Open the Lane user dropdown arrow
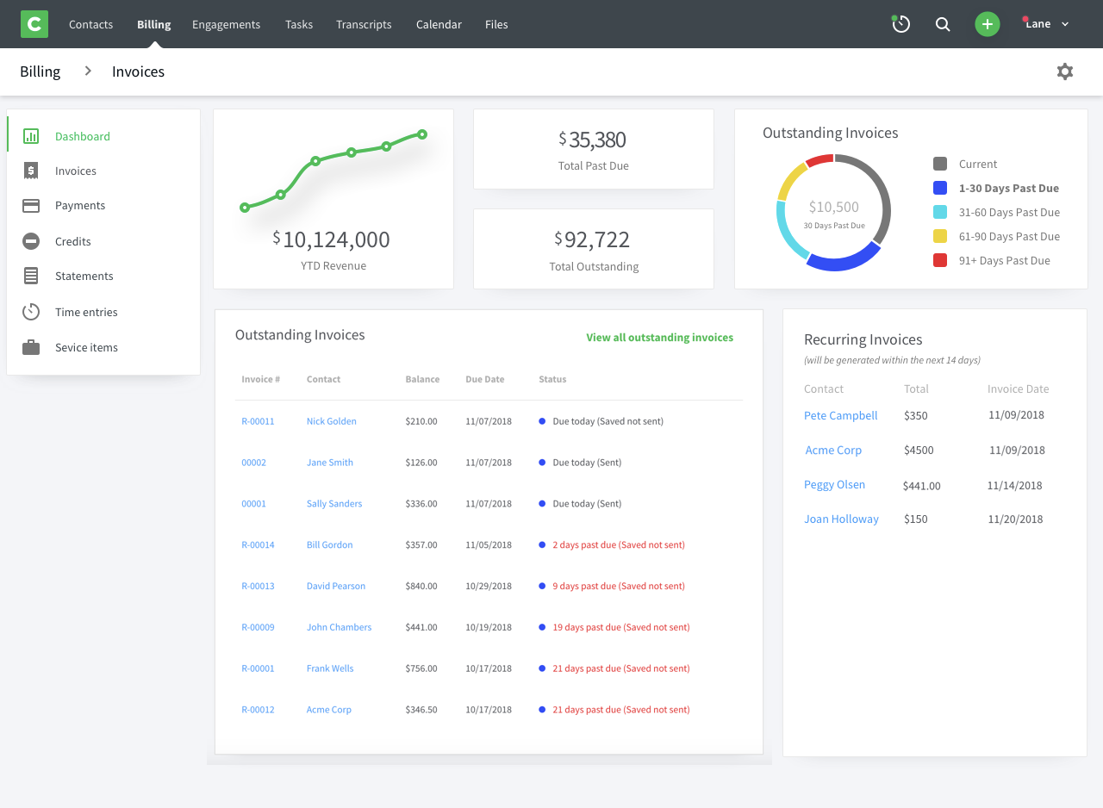The height and width of the screenshot is (808, 1103). (1065, 24)
